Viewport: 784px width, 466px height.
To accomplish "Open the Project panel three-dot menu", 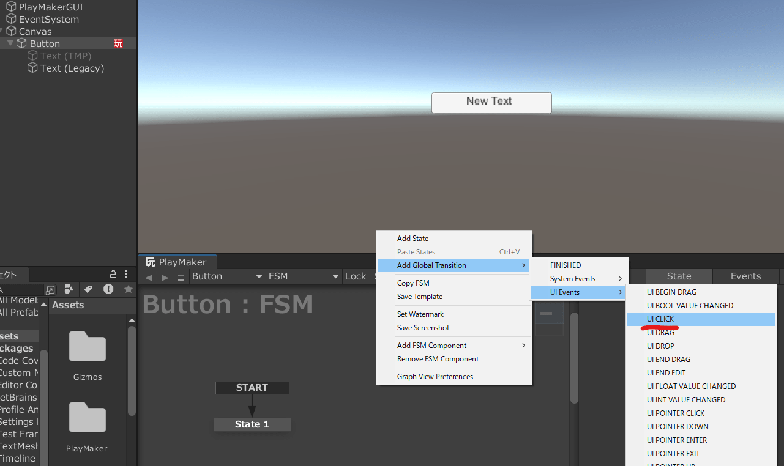I will pyautogui.click(x=126, y=274).
